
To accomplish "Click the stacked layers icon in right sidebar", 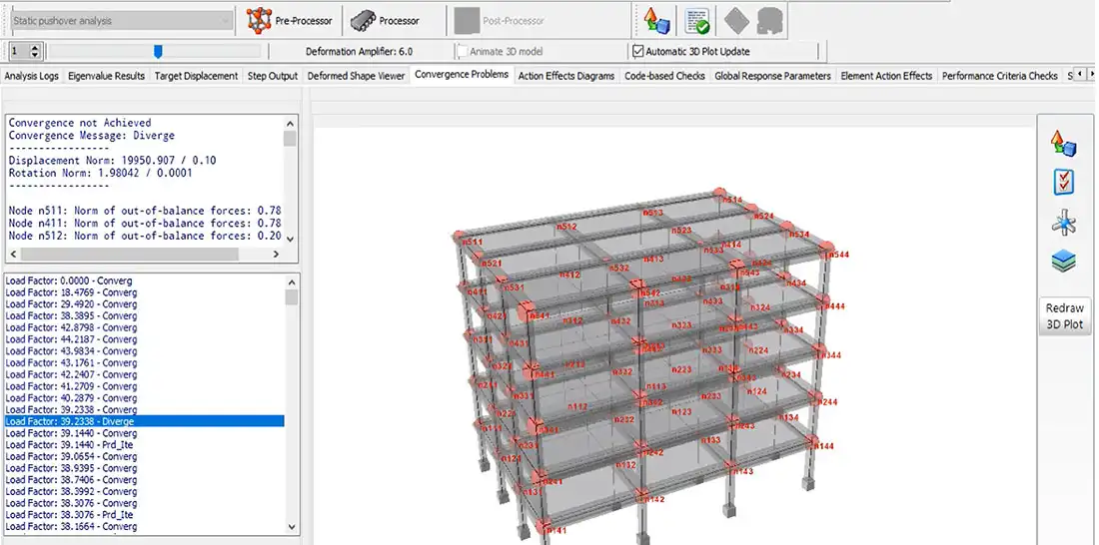I will [x=1064, y=262].
